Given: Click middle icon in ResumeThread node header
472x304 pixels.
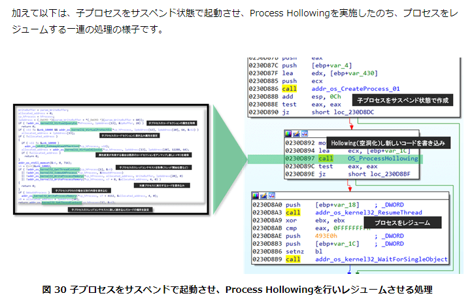Looking at the screenshot, I should (265, 195).
